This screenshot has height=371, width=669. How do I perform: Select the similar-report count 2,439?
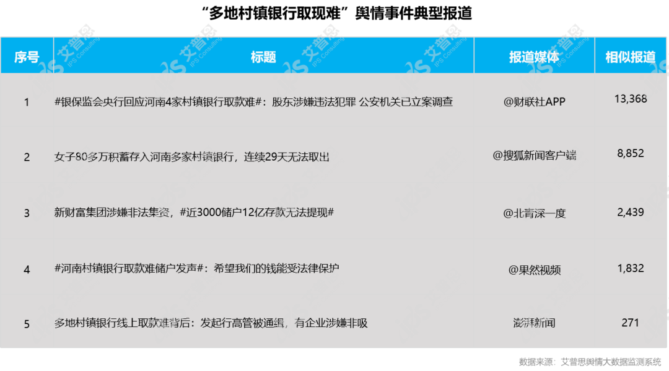(x=631, y=213)
